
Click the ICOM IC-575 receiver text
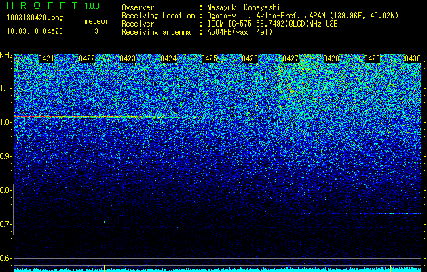coord(272,24)
